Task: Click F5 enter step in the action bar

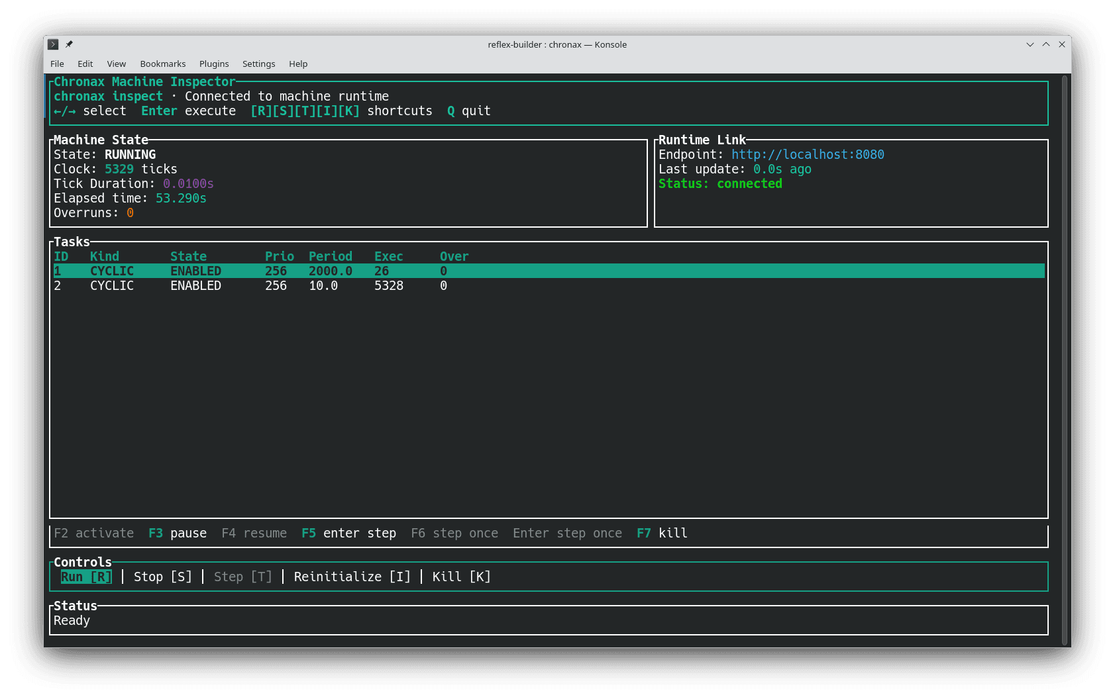Action: click(349, 533)
